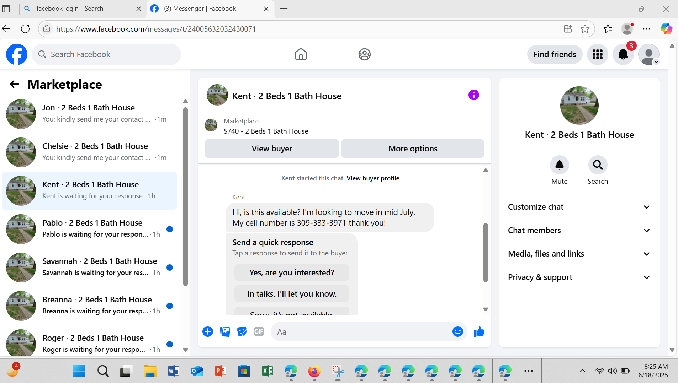Expand Customize chat section

[x=579, y=207]
